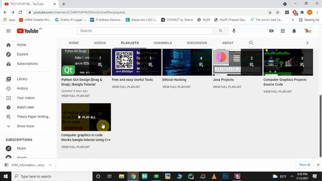This screenshot has width=322, height=181.
Task: Open the Chrome three-dot menu
Action: (x=317, y=12)
